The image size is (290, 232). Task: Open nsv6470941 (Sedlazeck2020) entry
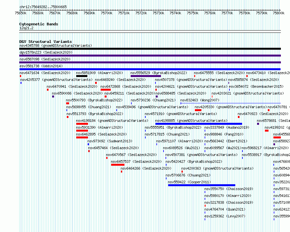pyautogui.click(x=72, y=86)
